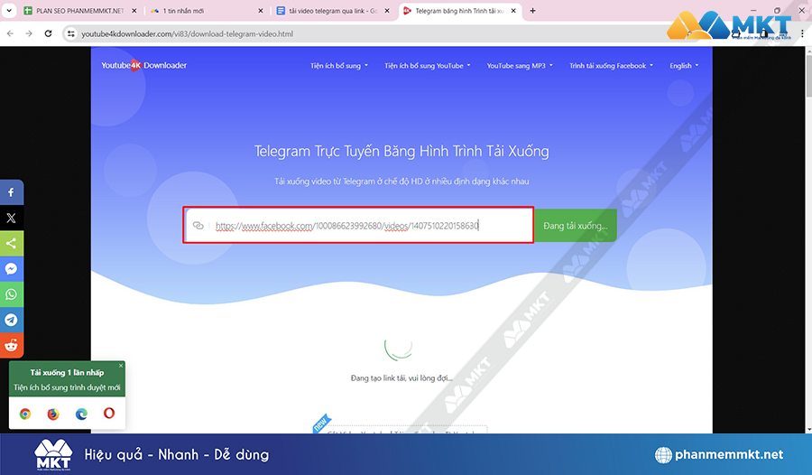This screenshot has height=475, width=812.
Task: Open the tab search dropdown arrow
Action: 9,10
